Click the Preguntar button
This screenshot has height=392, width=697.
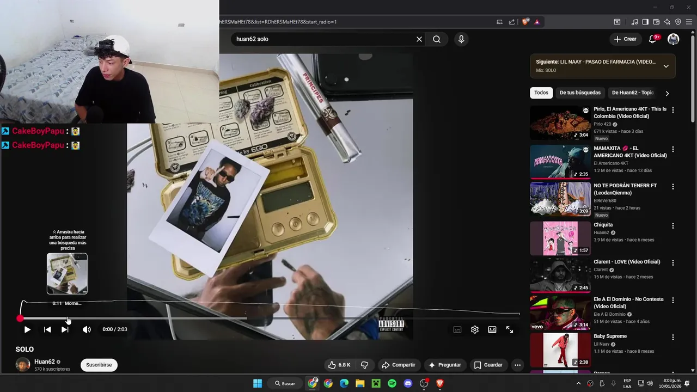tap(445, 365)
